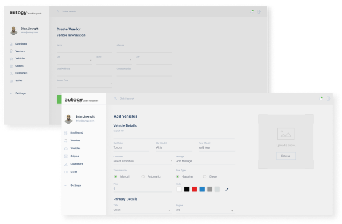Screen dimensions: 342x224
Task: Pick the red color swatch
Action: 194,189
